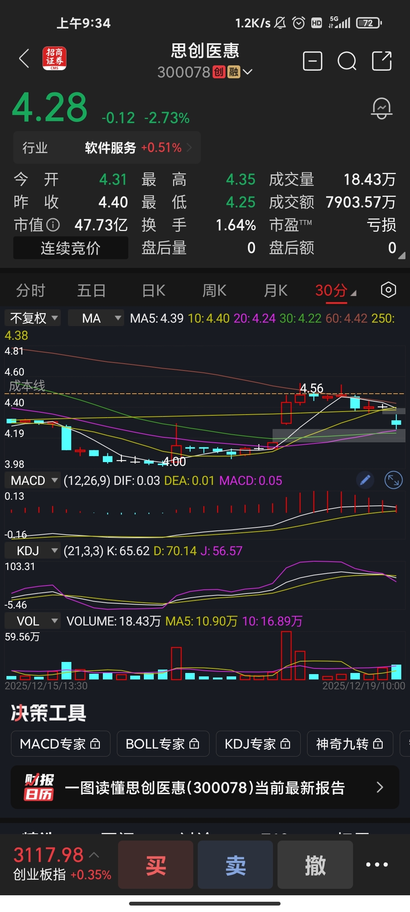The height and width of the screenshot is (912, 410).
Task: Open MACD专家 decision tool
Action: [x=61, y=744]
